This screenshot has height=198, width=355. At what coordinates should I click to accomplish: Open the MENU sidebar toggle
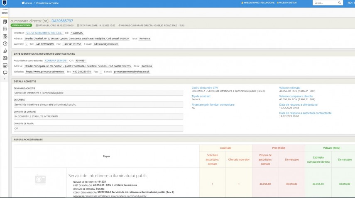(x=5, y=12)
